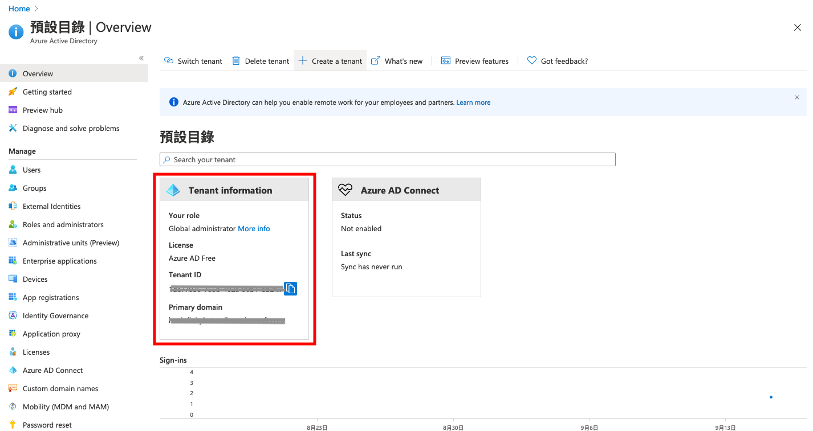Close the Overview blade

click(x=798, y=27)
